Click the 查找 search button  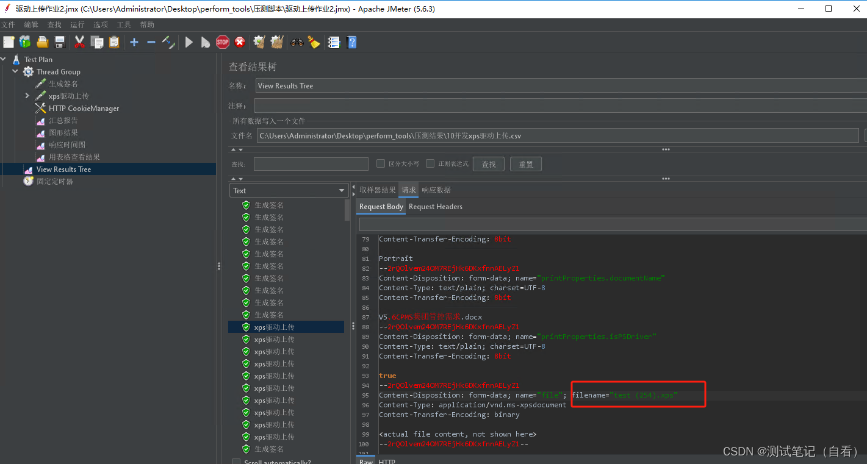click(489, 164)
